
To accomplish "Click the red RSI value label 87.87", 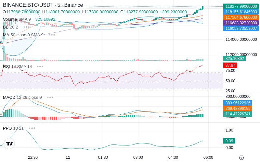I will coord(230,65).
